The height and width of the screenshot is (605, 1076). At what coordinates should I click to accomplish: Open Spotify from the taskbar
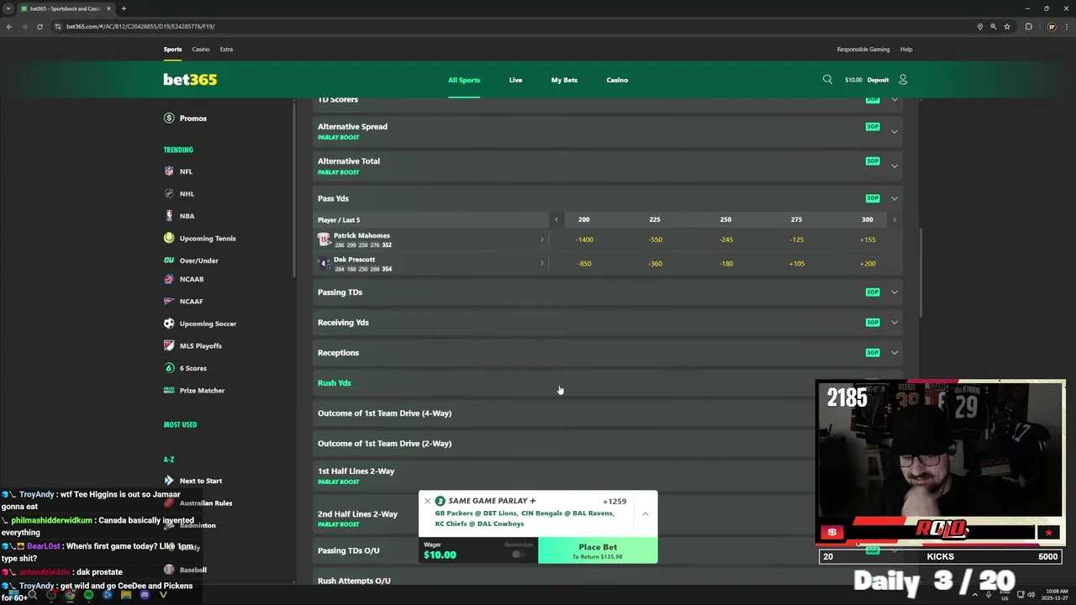coord(88,595)
